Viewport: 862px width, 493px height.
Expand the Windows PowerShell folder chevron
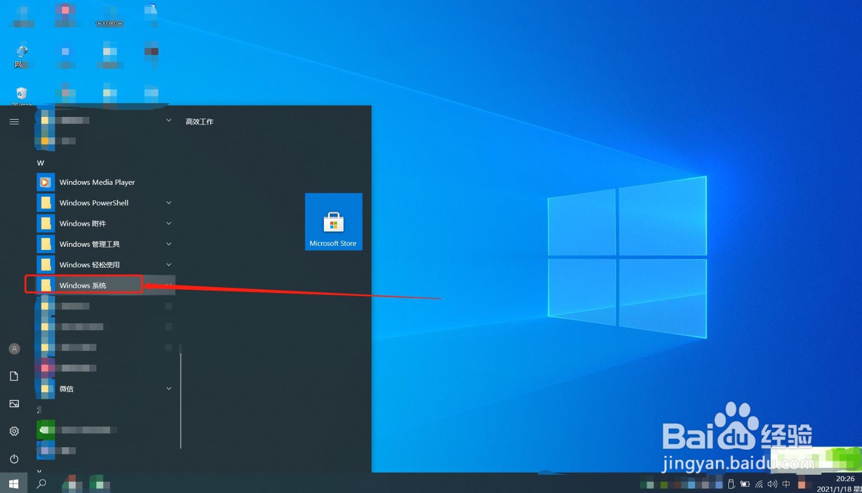(x=169, y=203)
